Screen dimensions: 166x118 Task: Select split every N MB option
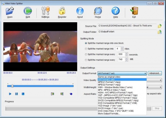pyautogui.click(x=86, y=60)
